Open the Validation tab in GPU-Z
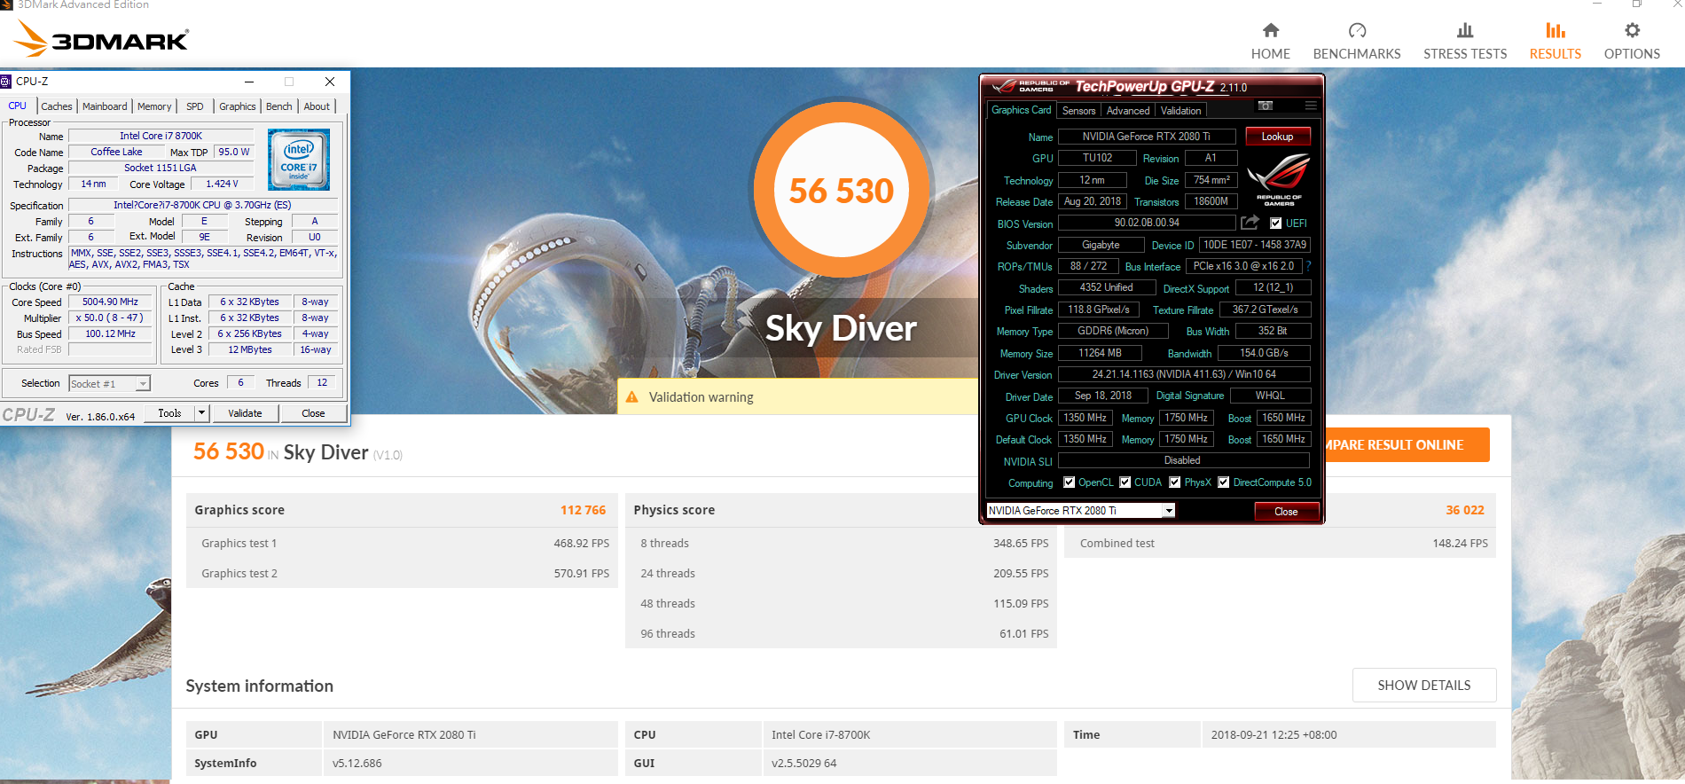The width and height of the screenshot is (1685, 784). click(1181, 111)
